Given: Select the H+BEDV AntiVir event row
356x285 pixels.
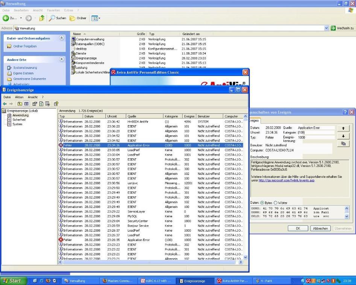Looking at the screenshot, I should coord(150,121).
